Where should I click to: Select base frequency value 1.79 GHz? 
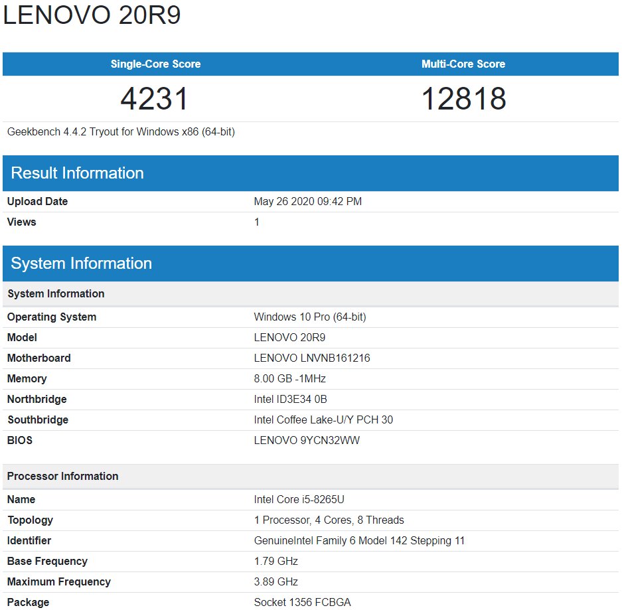(x=275, y=562)
